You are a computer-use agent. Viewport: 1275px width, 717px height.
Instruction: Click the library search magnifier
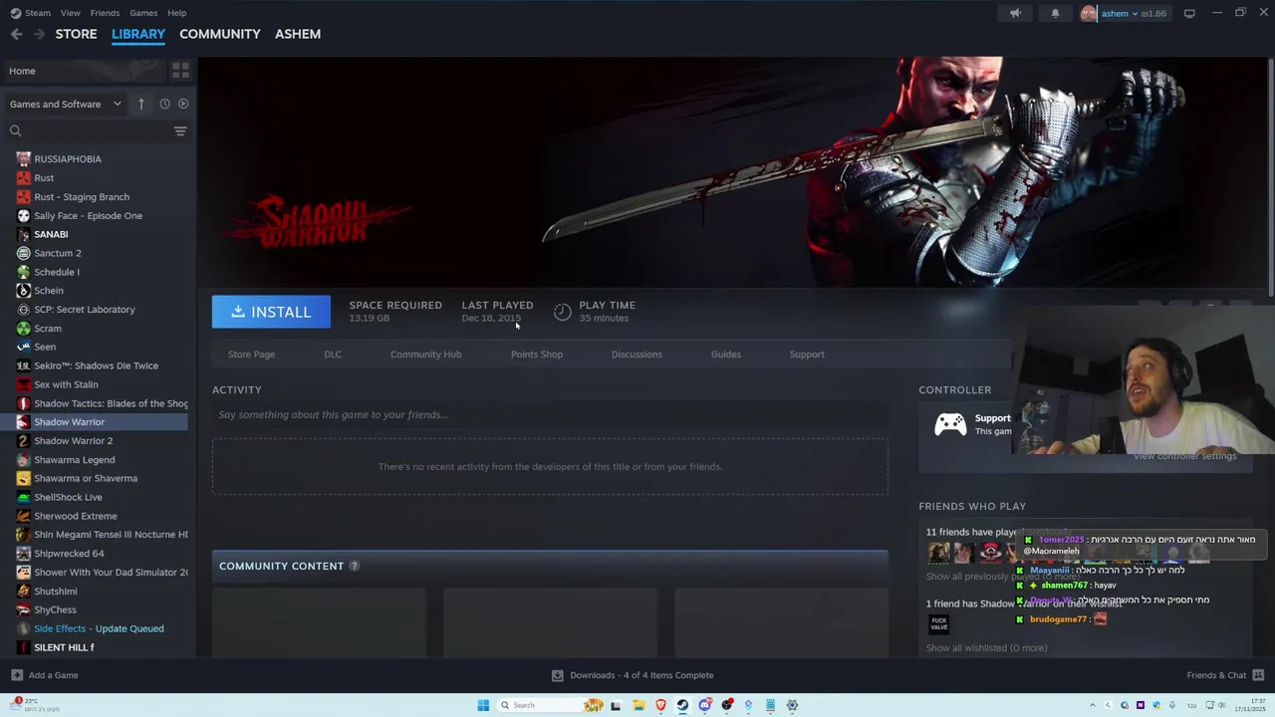point(15,130)
